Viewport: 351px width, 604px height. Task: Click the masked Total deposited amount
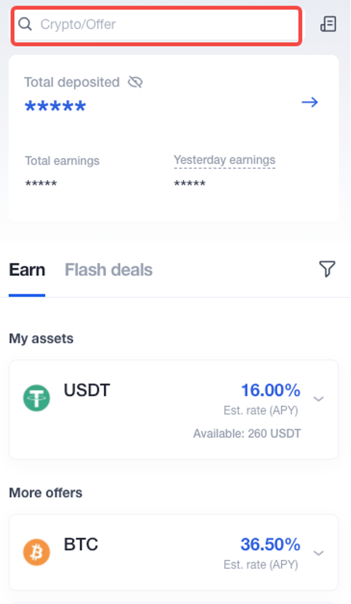click(x=55, y=105)
